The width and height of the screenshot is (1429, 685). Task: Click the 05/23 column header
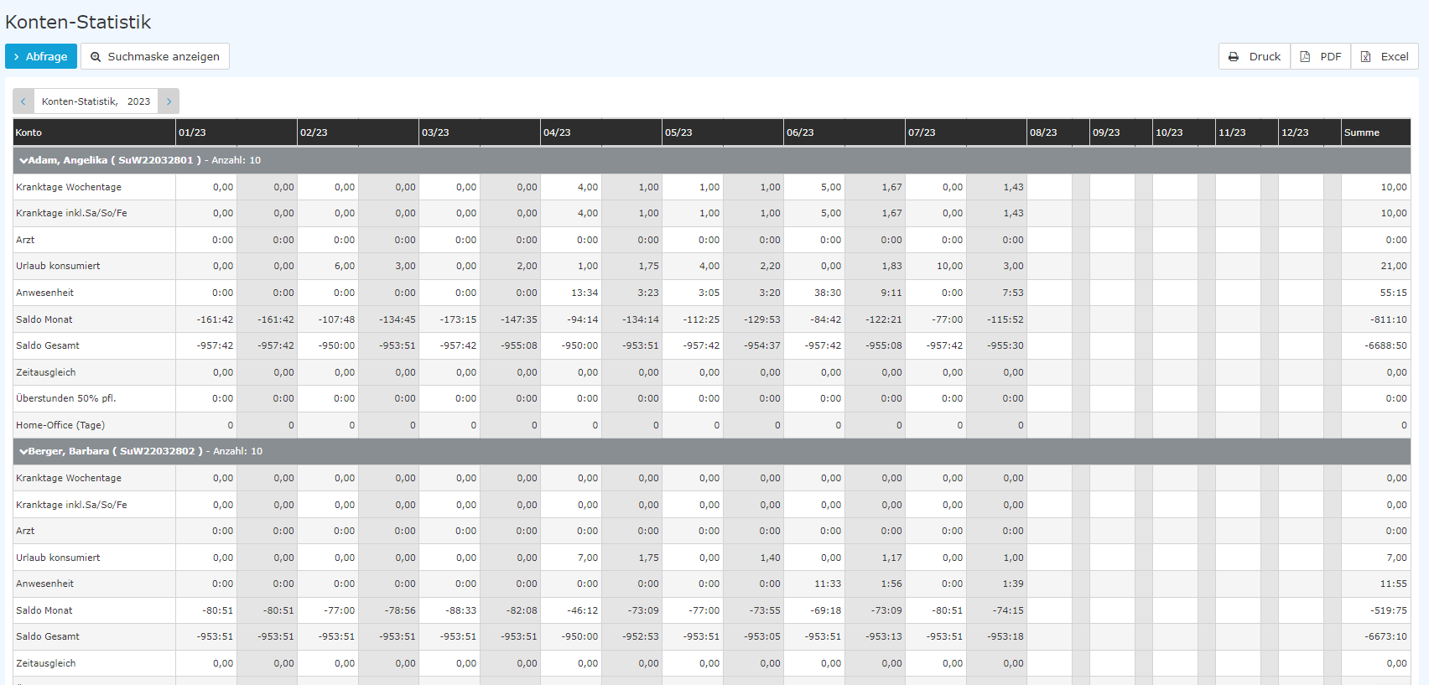click(x=723, y=132)
